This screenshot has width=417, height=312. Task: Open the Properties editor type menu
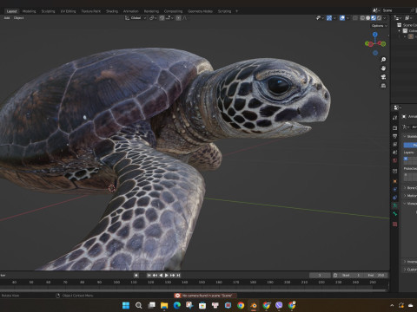click(397, 107)
